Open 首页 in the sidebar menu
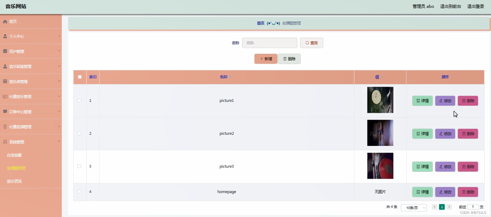Screen dimensions: 491x217 31,22
